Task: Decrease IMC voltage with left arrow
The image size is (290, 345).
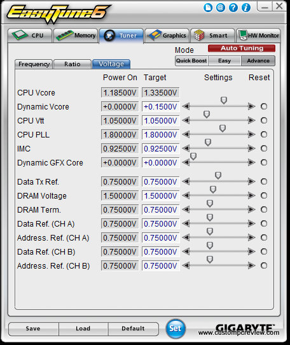Action: point(186,148)
